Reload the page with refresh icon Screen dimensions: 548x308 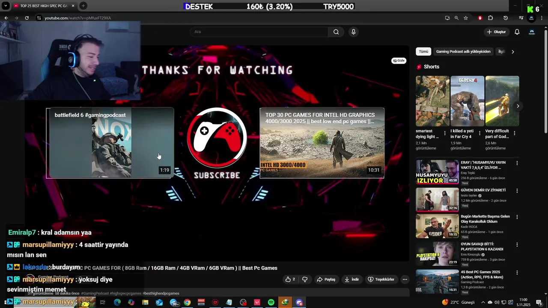point(27,18)
